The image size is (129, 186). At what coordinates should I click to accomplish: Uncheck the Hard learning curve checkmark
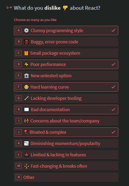113,87
